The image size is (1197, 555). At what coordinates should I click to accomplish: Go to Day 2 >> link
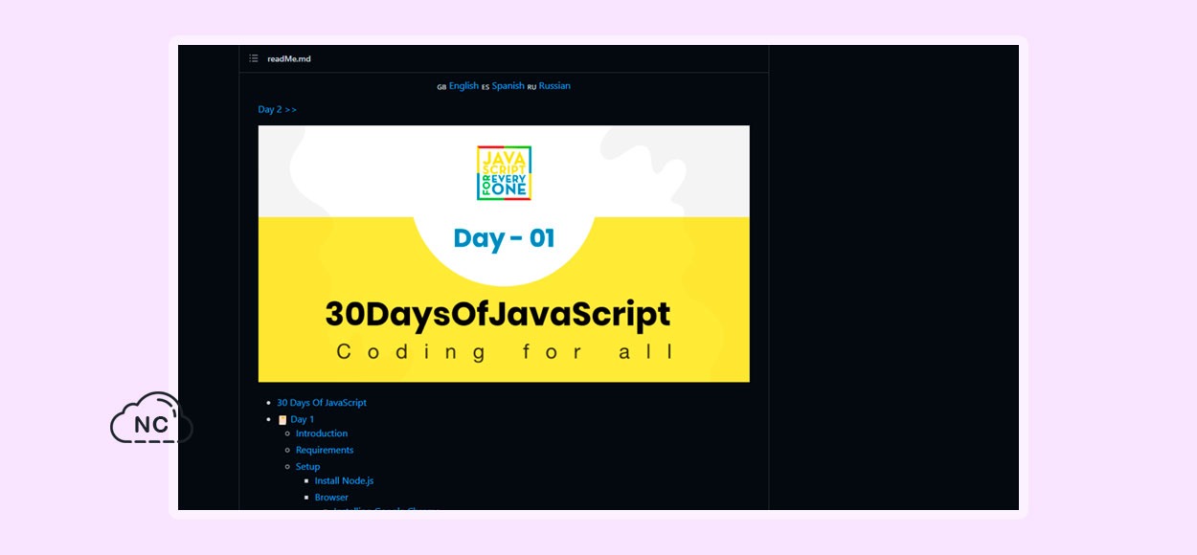(x=278, y=109)
